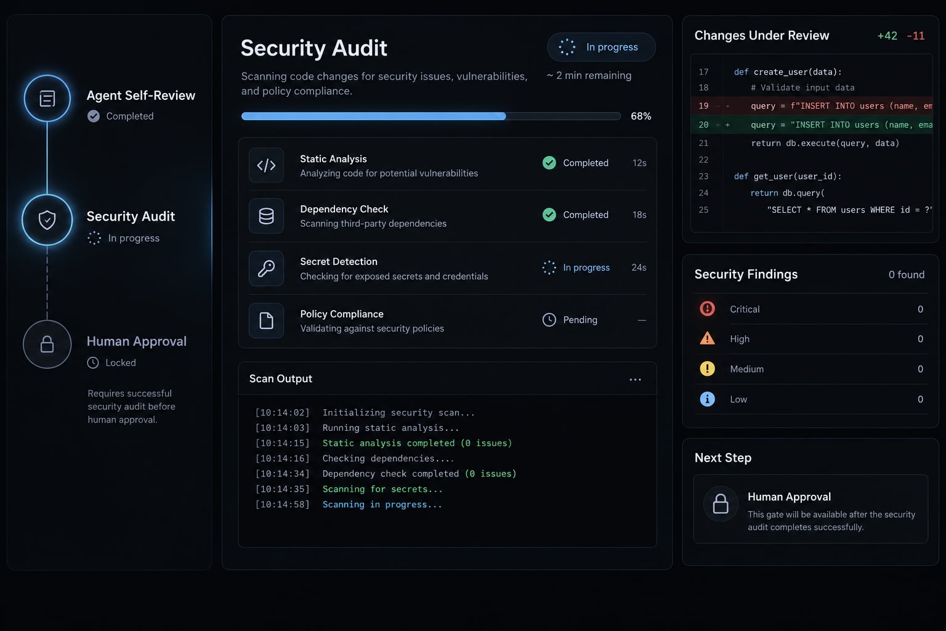
Task: Click the Security Audit shield step icon
Action: tap(47, 220)
